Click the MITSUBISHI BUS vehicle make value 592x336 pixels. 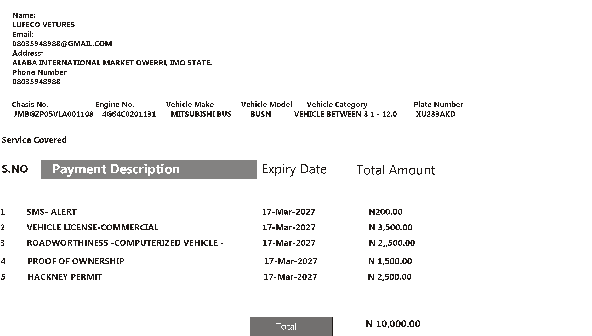201,114
